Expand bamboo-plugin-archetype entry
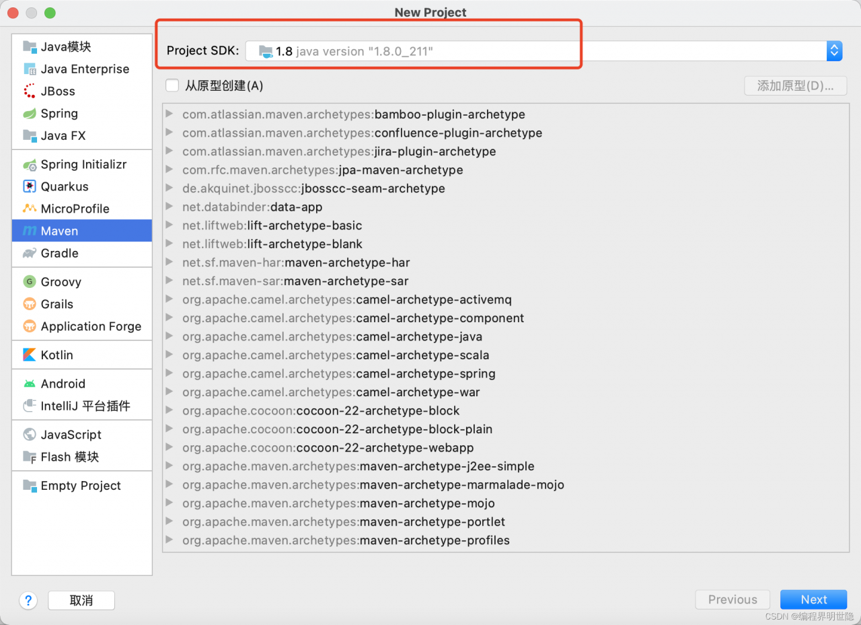Image resolution: width=861 pixels, height=625 pixels. pos(170,114)
